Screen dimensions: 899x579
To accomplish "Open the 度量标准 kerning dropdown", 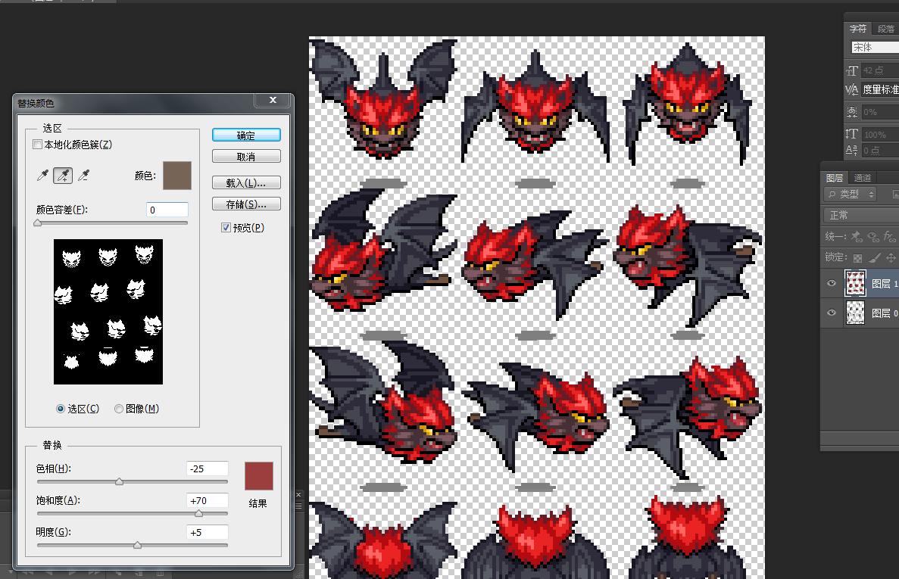I will point(880,89).
